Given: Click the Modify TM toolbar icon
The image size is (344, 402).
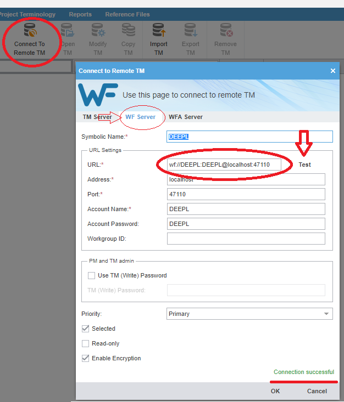Looking at the screenshot, I should point(98,31).
